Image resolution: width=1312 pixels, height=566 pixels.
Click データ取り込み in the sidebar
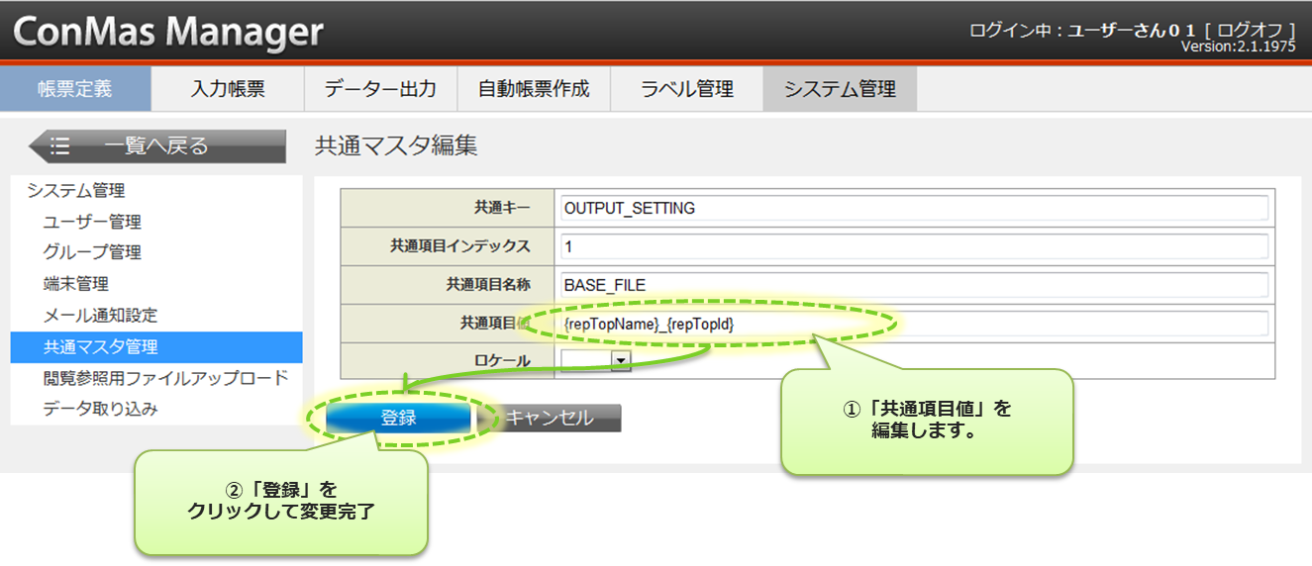pos(100,409)
